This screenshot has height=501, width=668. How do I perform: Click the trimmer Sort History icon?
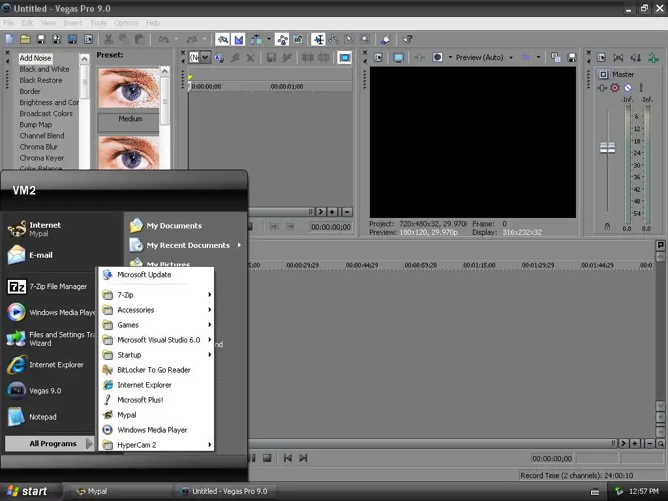219,57
